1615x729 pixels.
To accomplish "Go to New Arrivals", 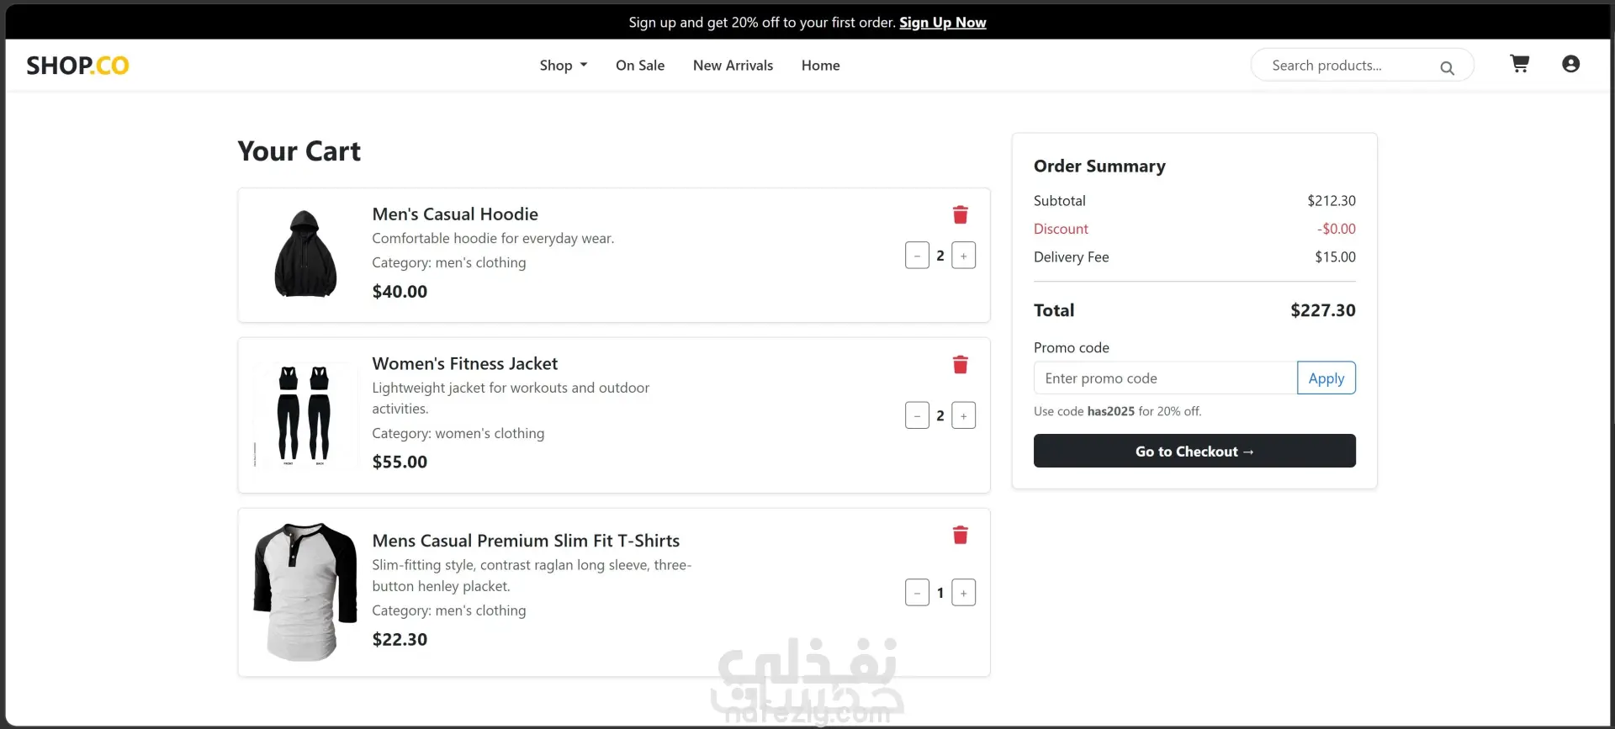I will (733, 66).
